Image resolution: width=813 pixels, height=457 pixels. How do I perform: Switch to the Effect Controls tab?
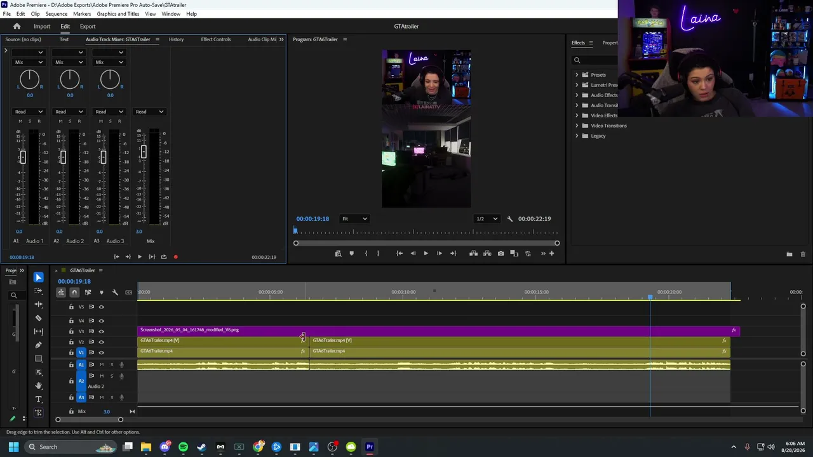pyautogui.click(x=216, y=39)
